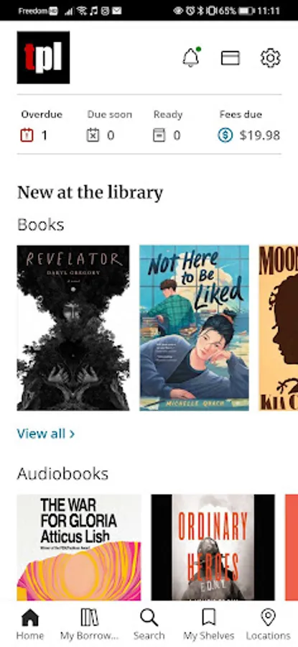This screenshot has width=298, height=647.
Task: Tap the Fees due dollar icon
Action: tap(225, 135)
